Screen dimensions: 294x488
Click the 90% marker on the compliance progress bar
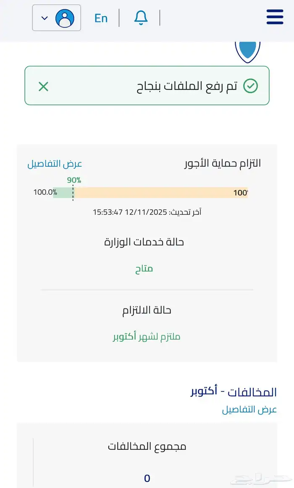pos(73,180)
